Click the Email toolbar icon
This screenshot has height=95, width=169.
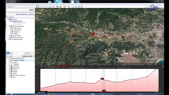pyautogui.click(x=73, y=7)
